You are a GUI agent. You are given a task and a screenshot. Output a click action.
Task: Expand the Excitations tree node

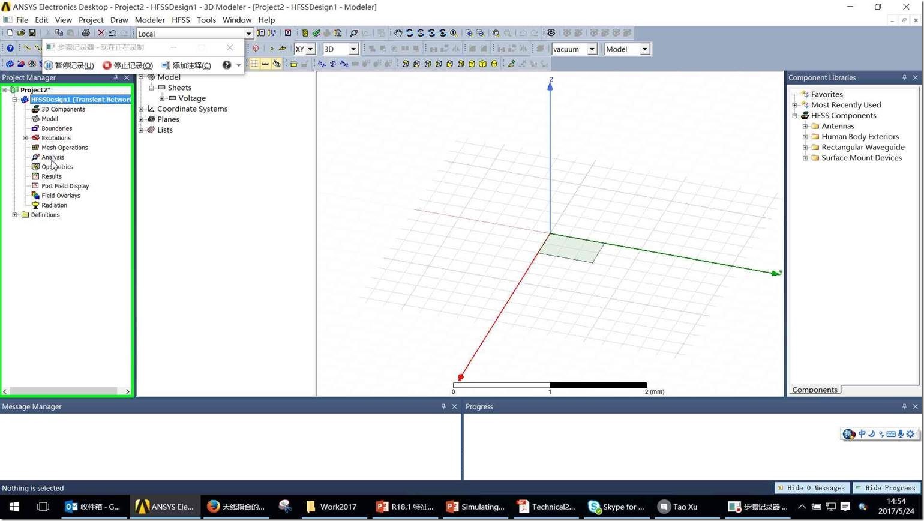[x=25, y=138]
